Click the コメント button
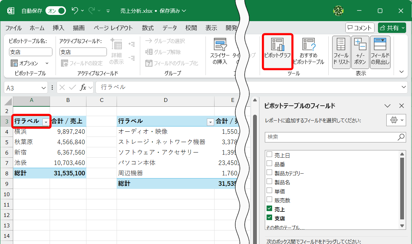The width and height of the screenshot is (412, 244). 360,28
